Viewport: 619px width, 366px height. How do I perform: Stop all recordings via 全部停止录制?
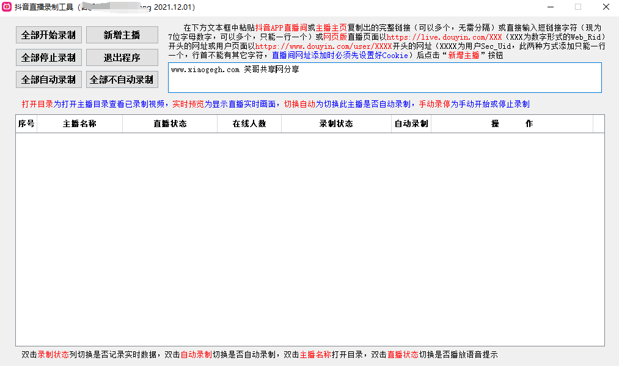48,57
